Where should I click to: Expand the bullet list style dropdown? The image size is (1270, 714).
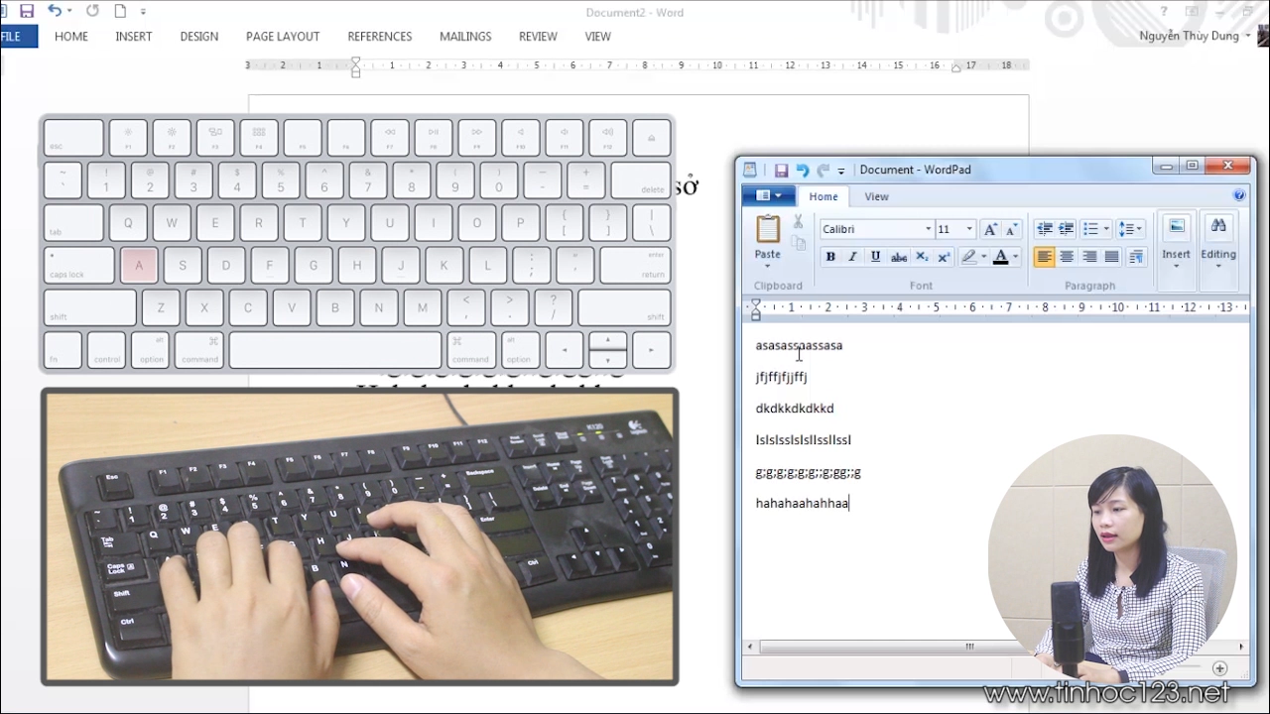1105,229
